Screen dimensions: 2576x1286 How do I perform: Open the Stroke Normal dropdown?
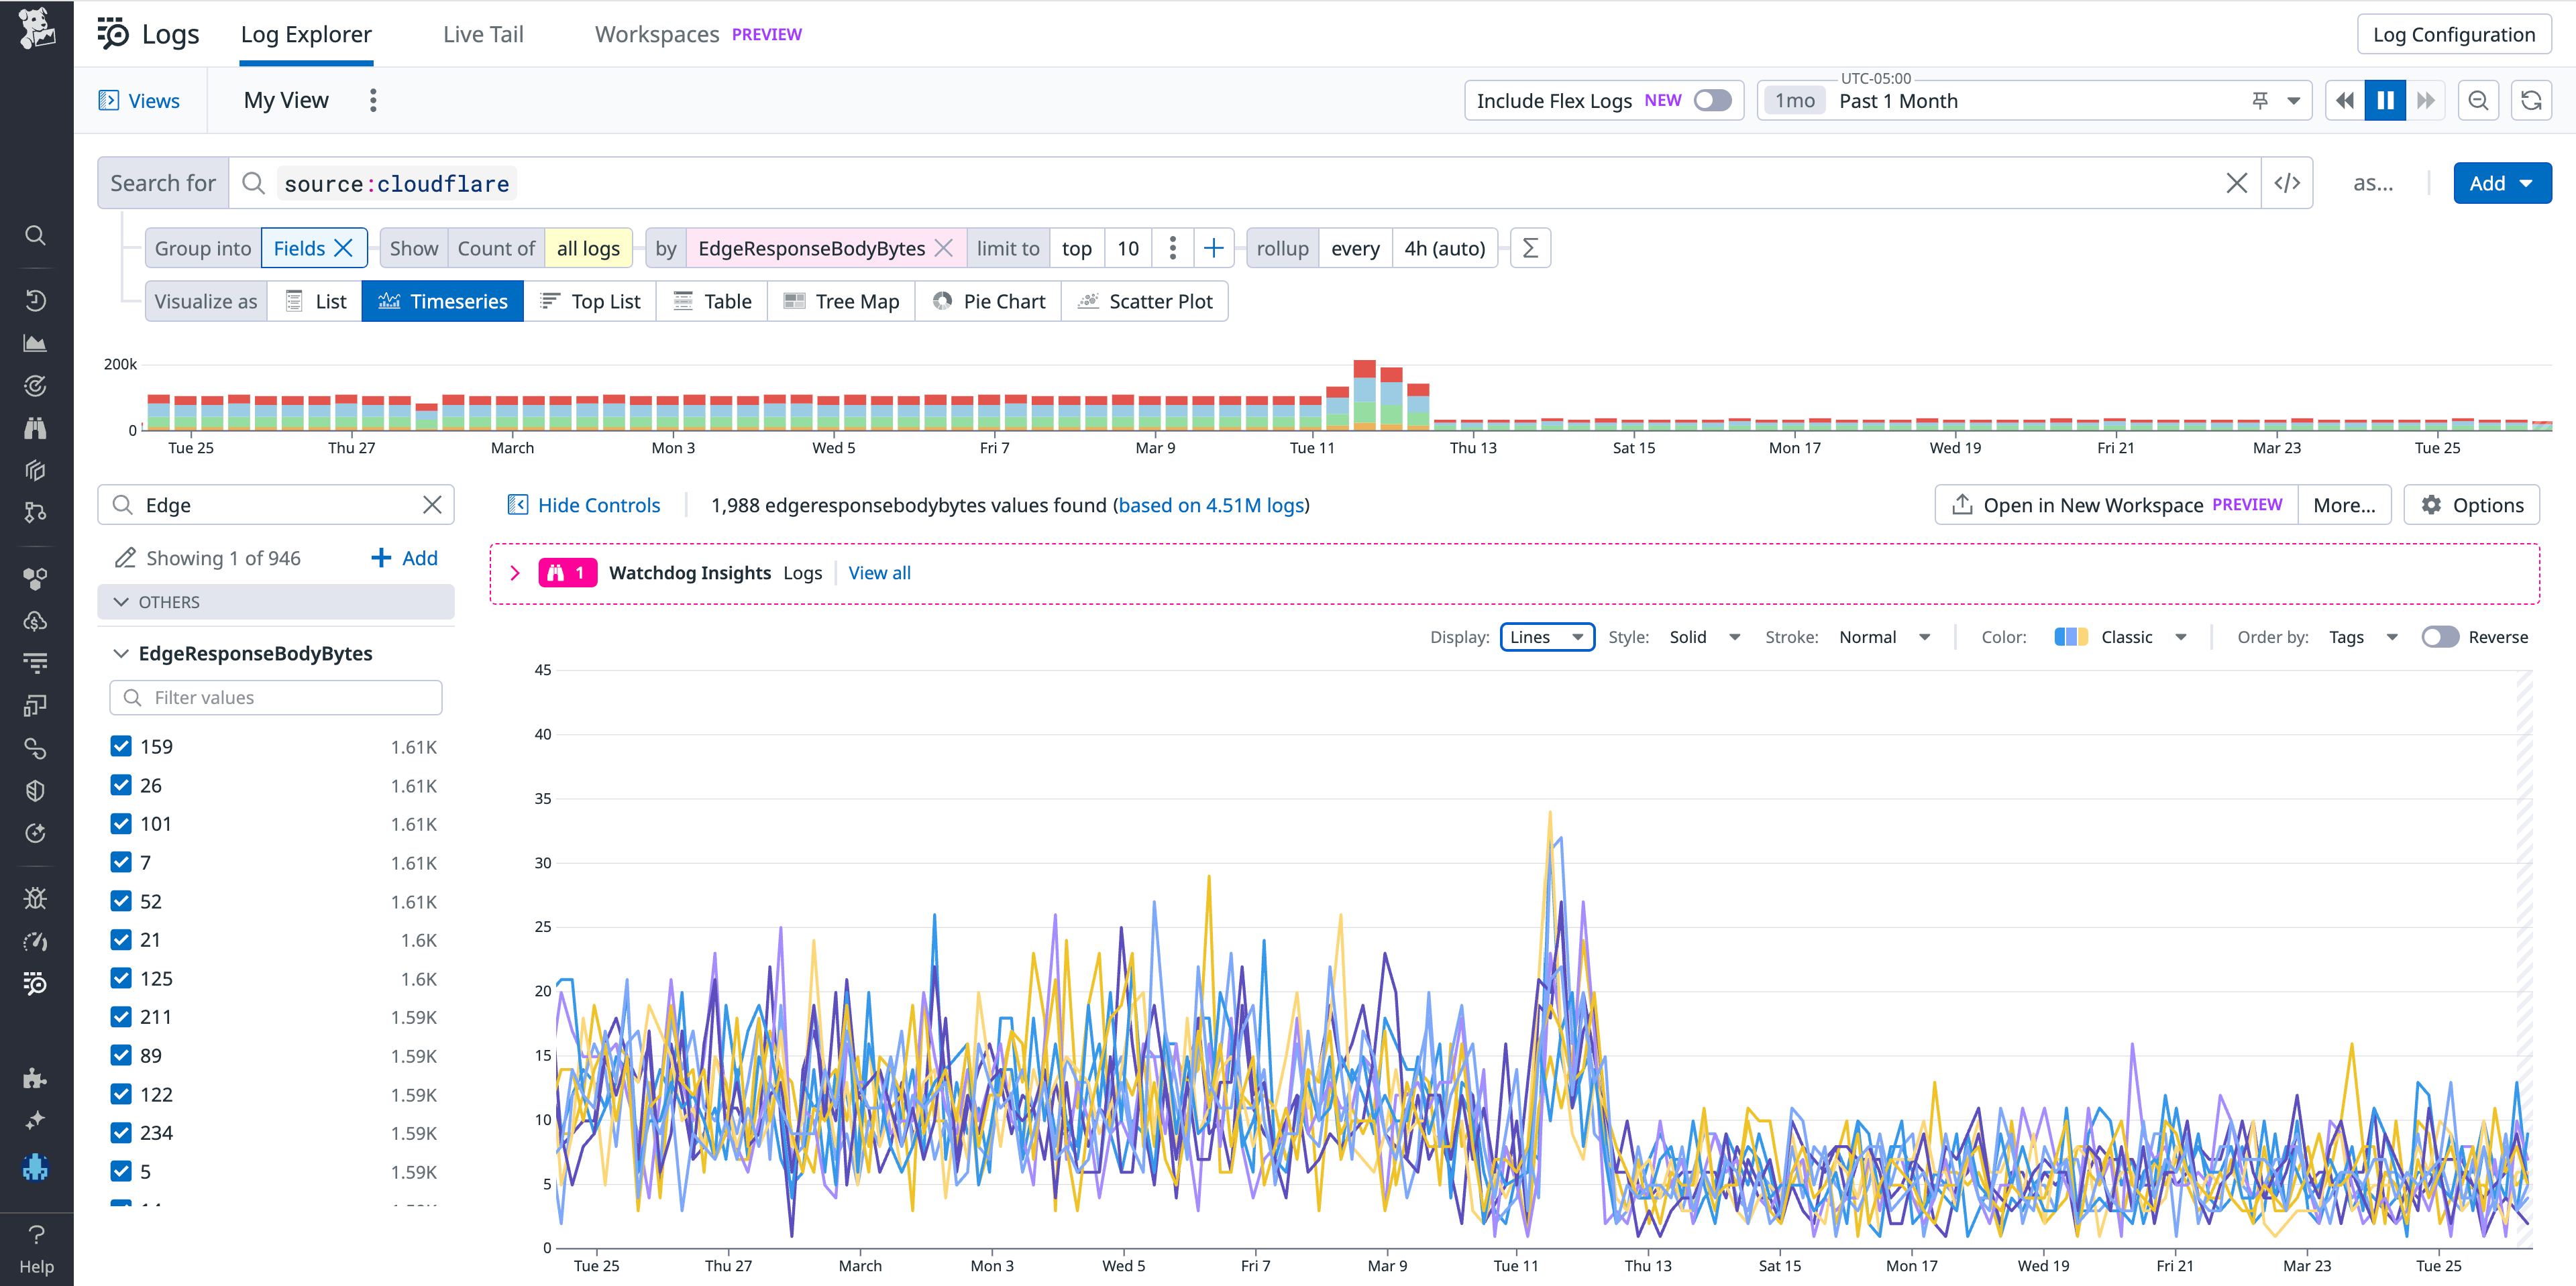(1884, 636)
